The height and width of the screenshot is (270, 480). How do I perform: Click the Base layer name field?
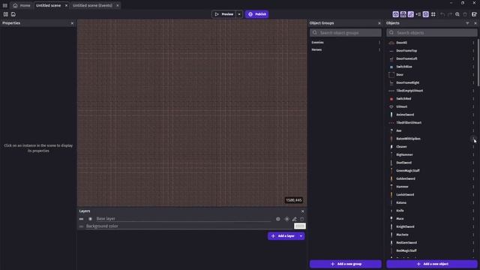[x=184, y=218]
